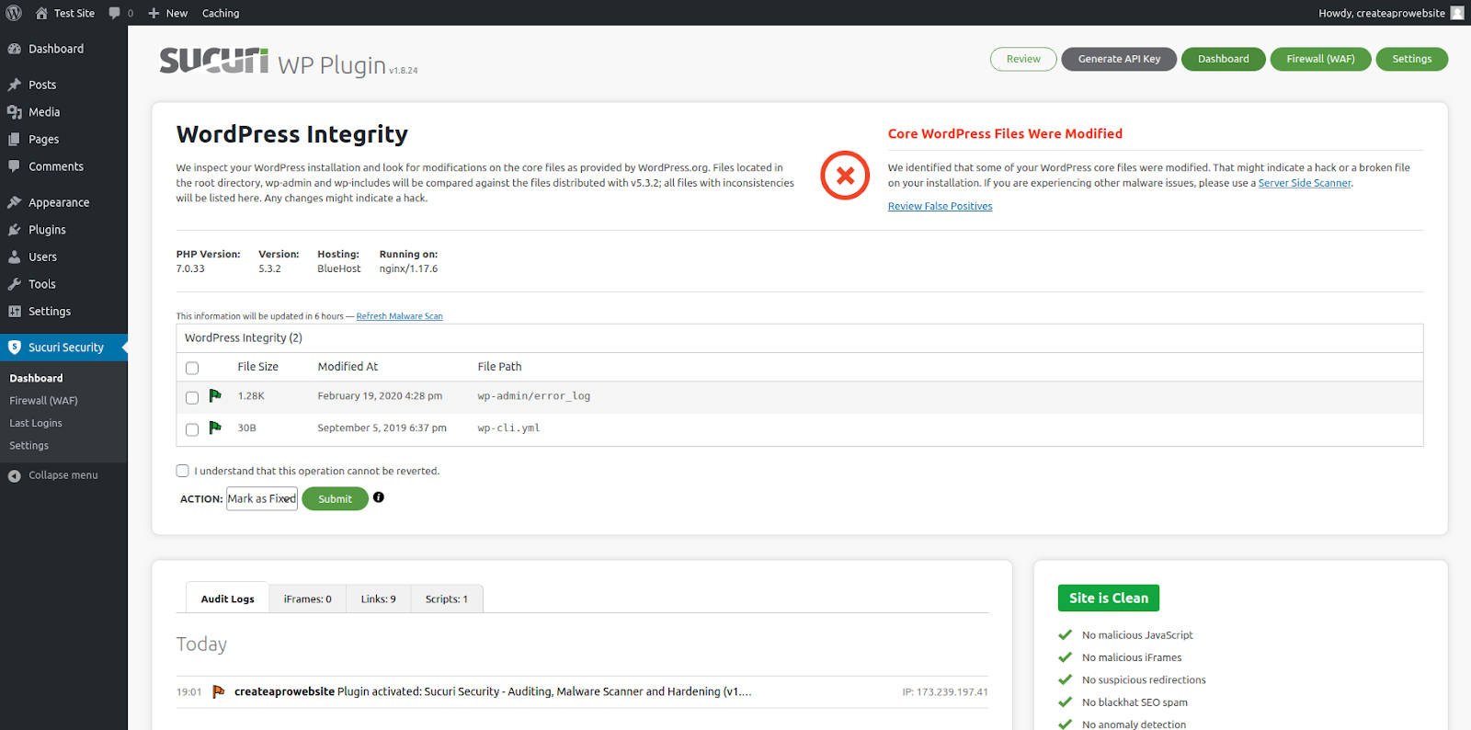Click the green flag on error_log row
The height and width of the screenshot is (730, 1471).
[x=215, y=395]
